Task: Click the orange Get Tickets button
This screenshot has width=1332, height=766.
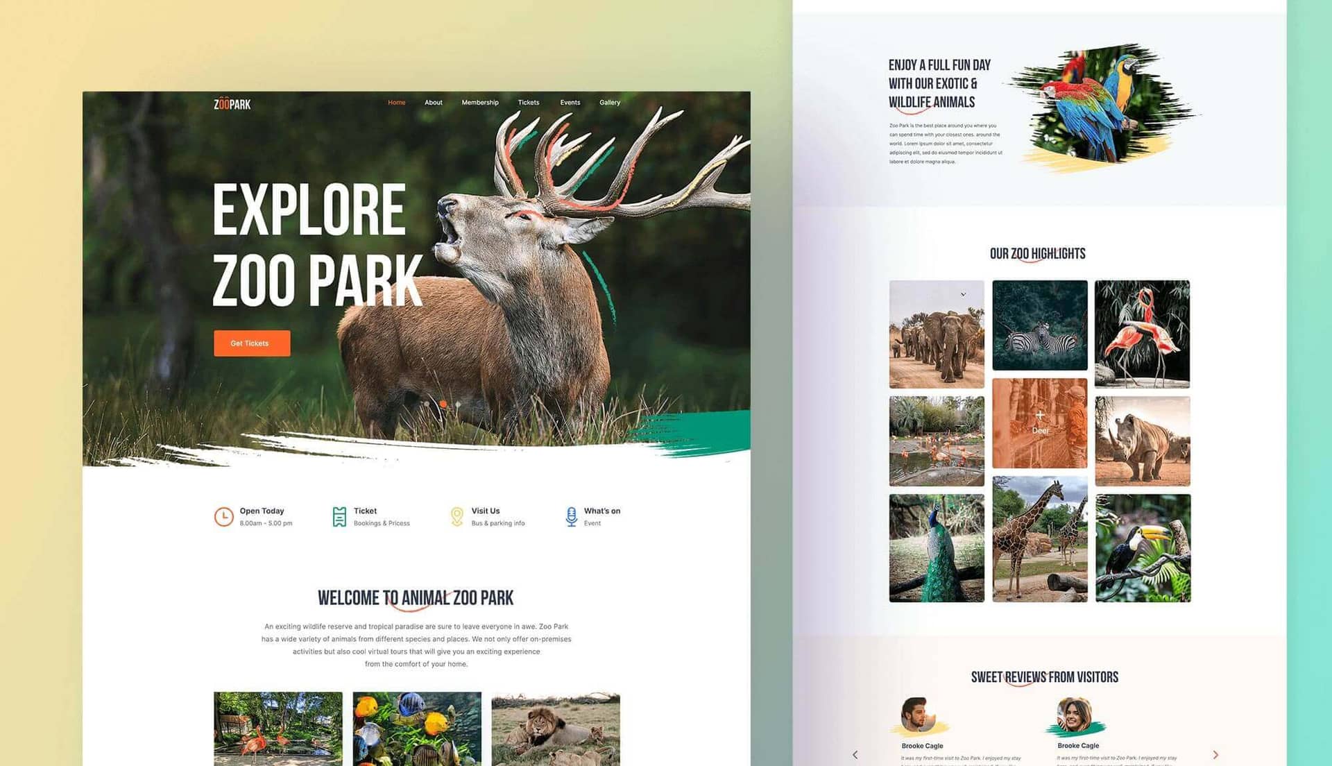Action: click(x=252, y=343)
